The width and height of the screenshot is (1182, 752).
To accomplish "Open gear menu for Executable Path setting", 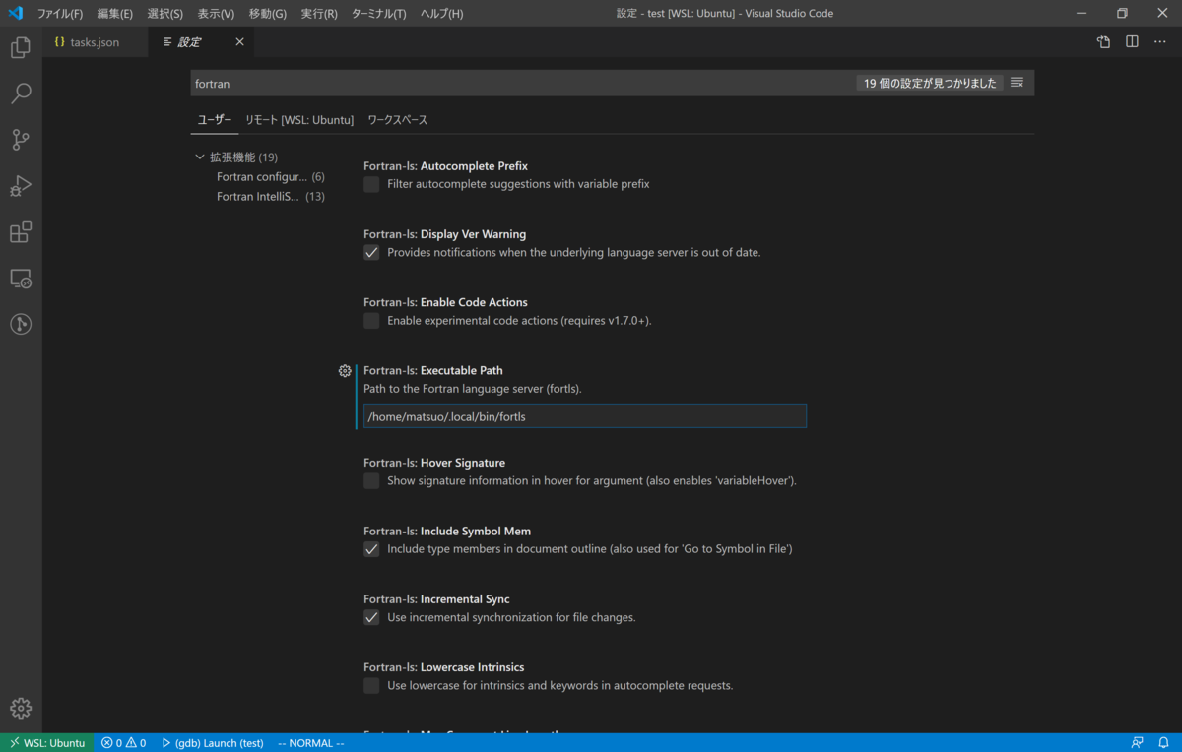I will (345, 371).
